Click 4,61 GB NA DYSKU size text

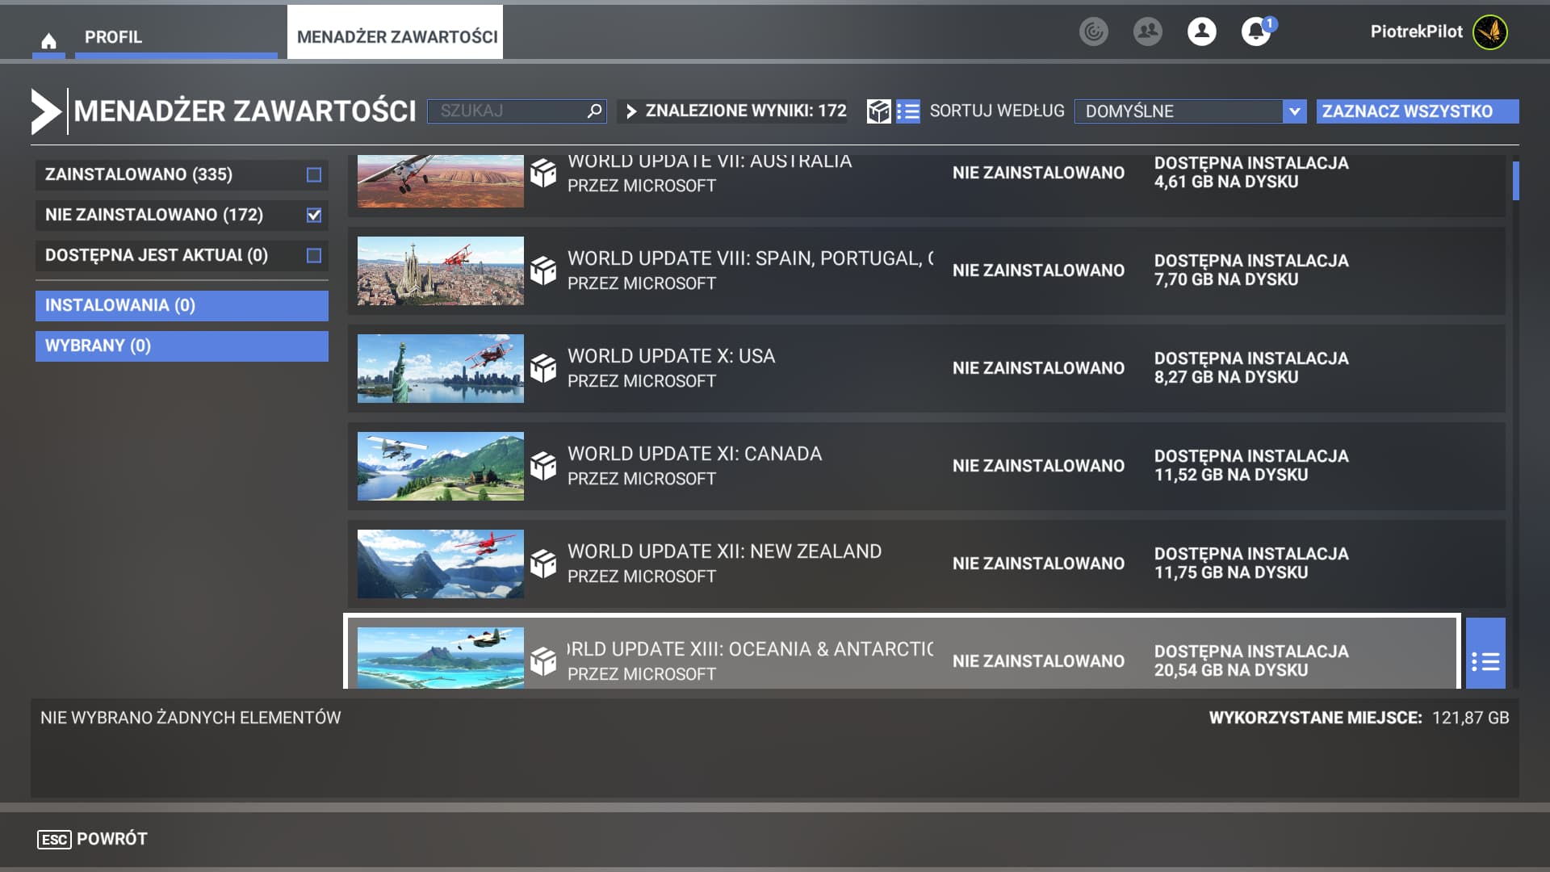pos(1226,182)
